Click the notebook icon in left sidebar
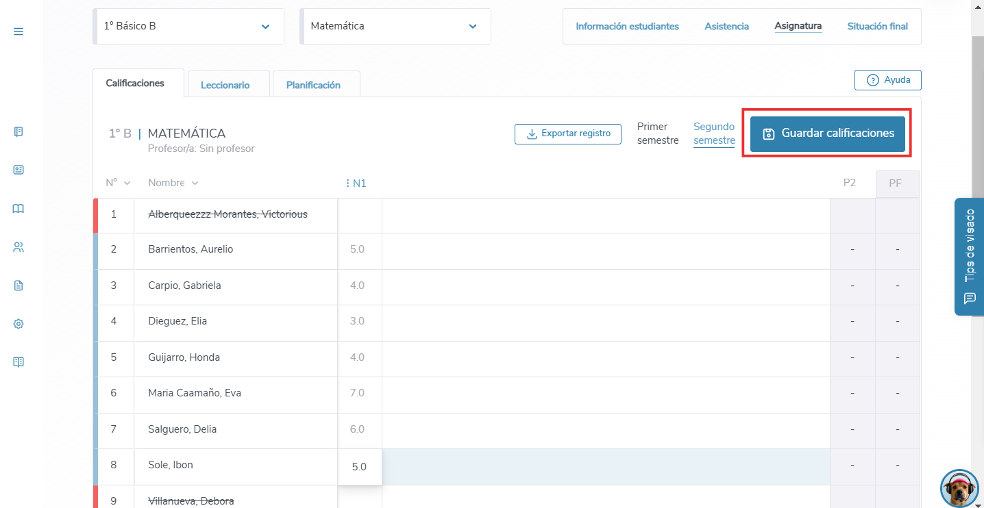984x508 pixels. coord(19,131)
